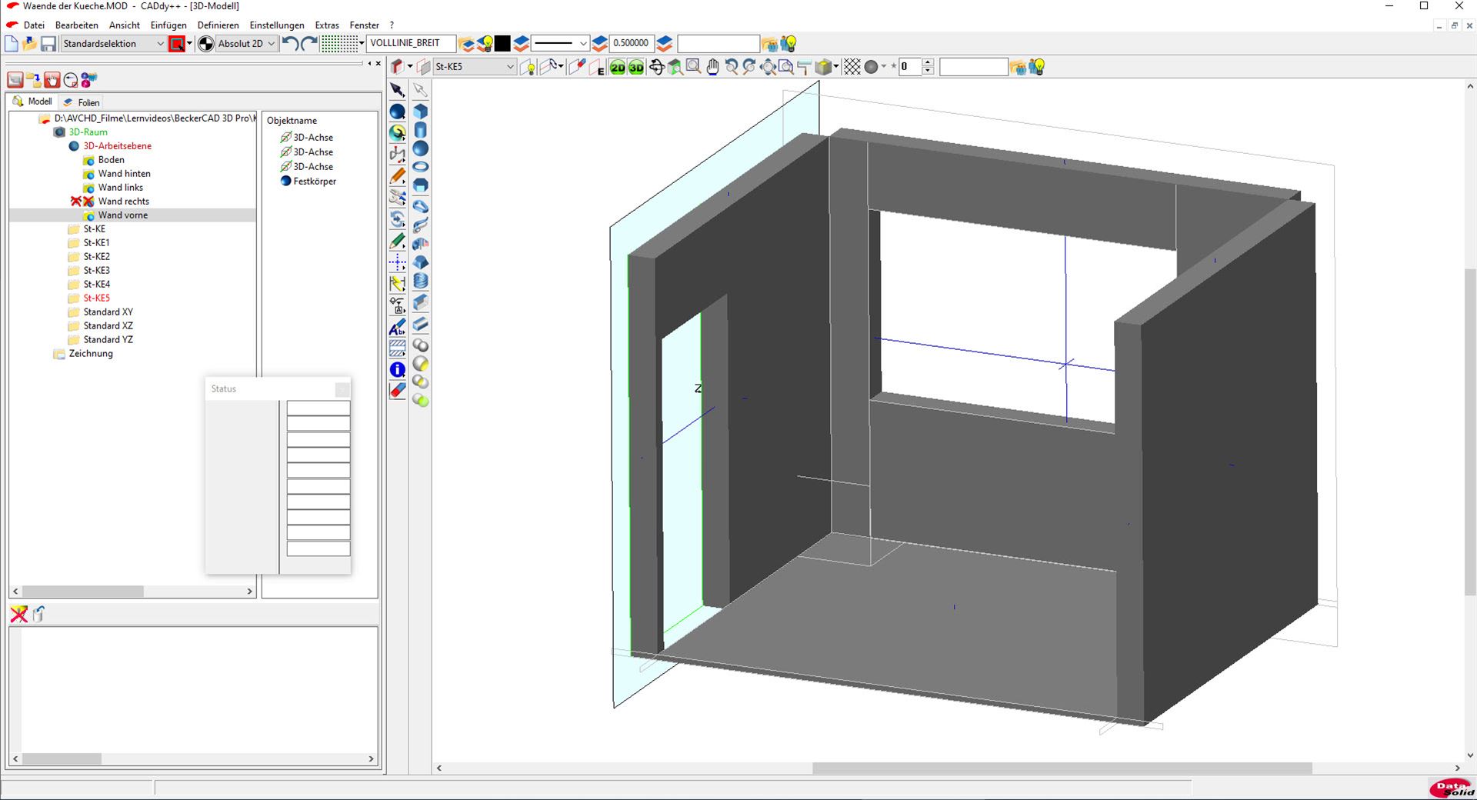Open the gray sphere render dropdown arrow

(883, 67)
